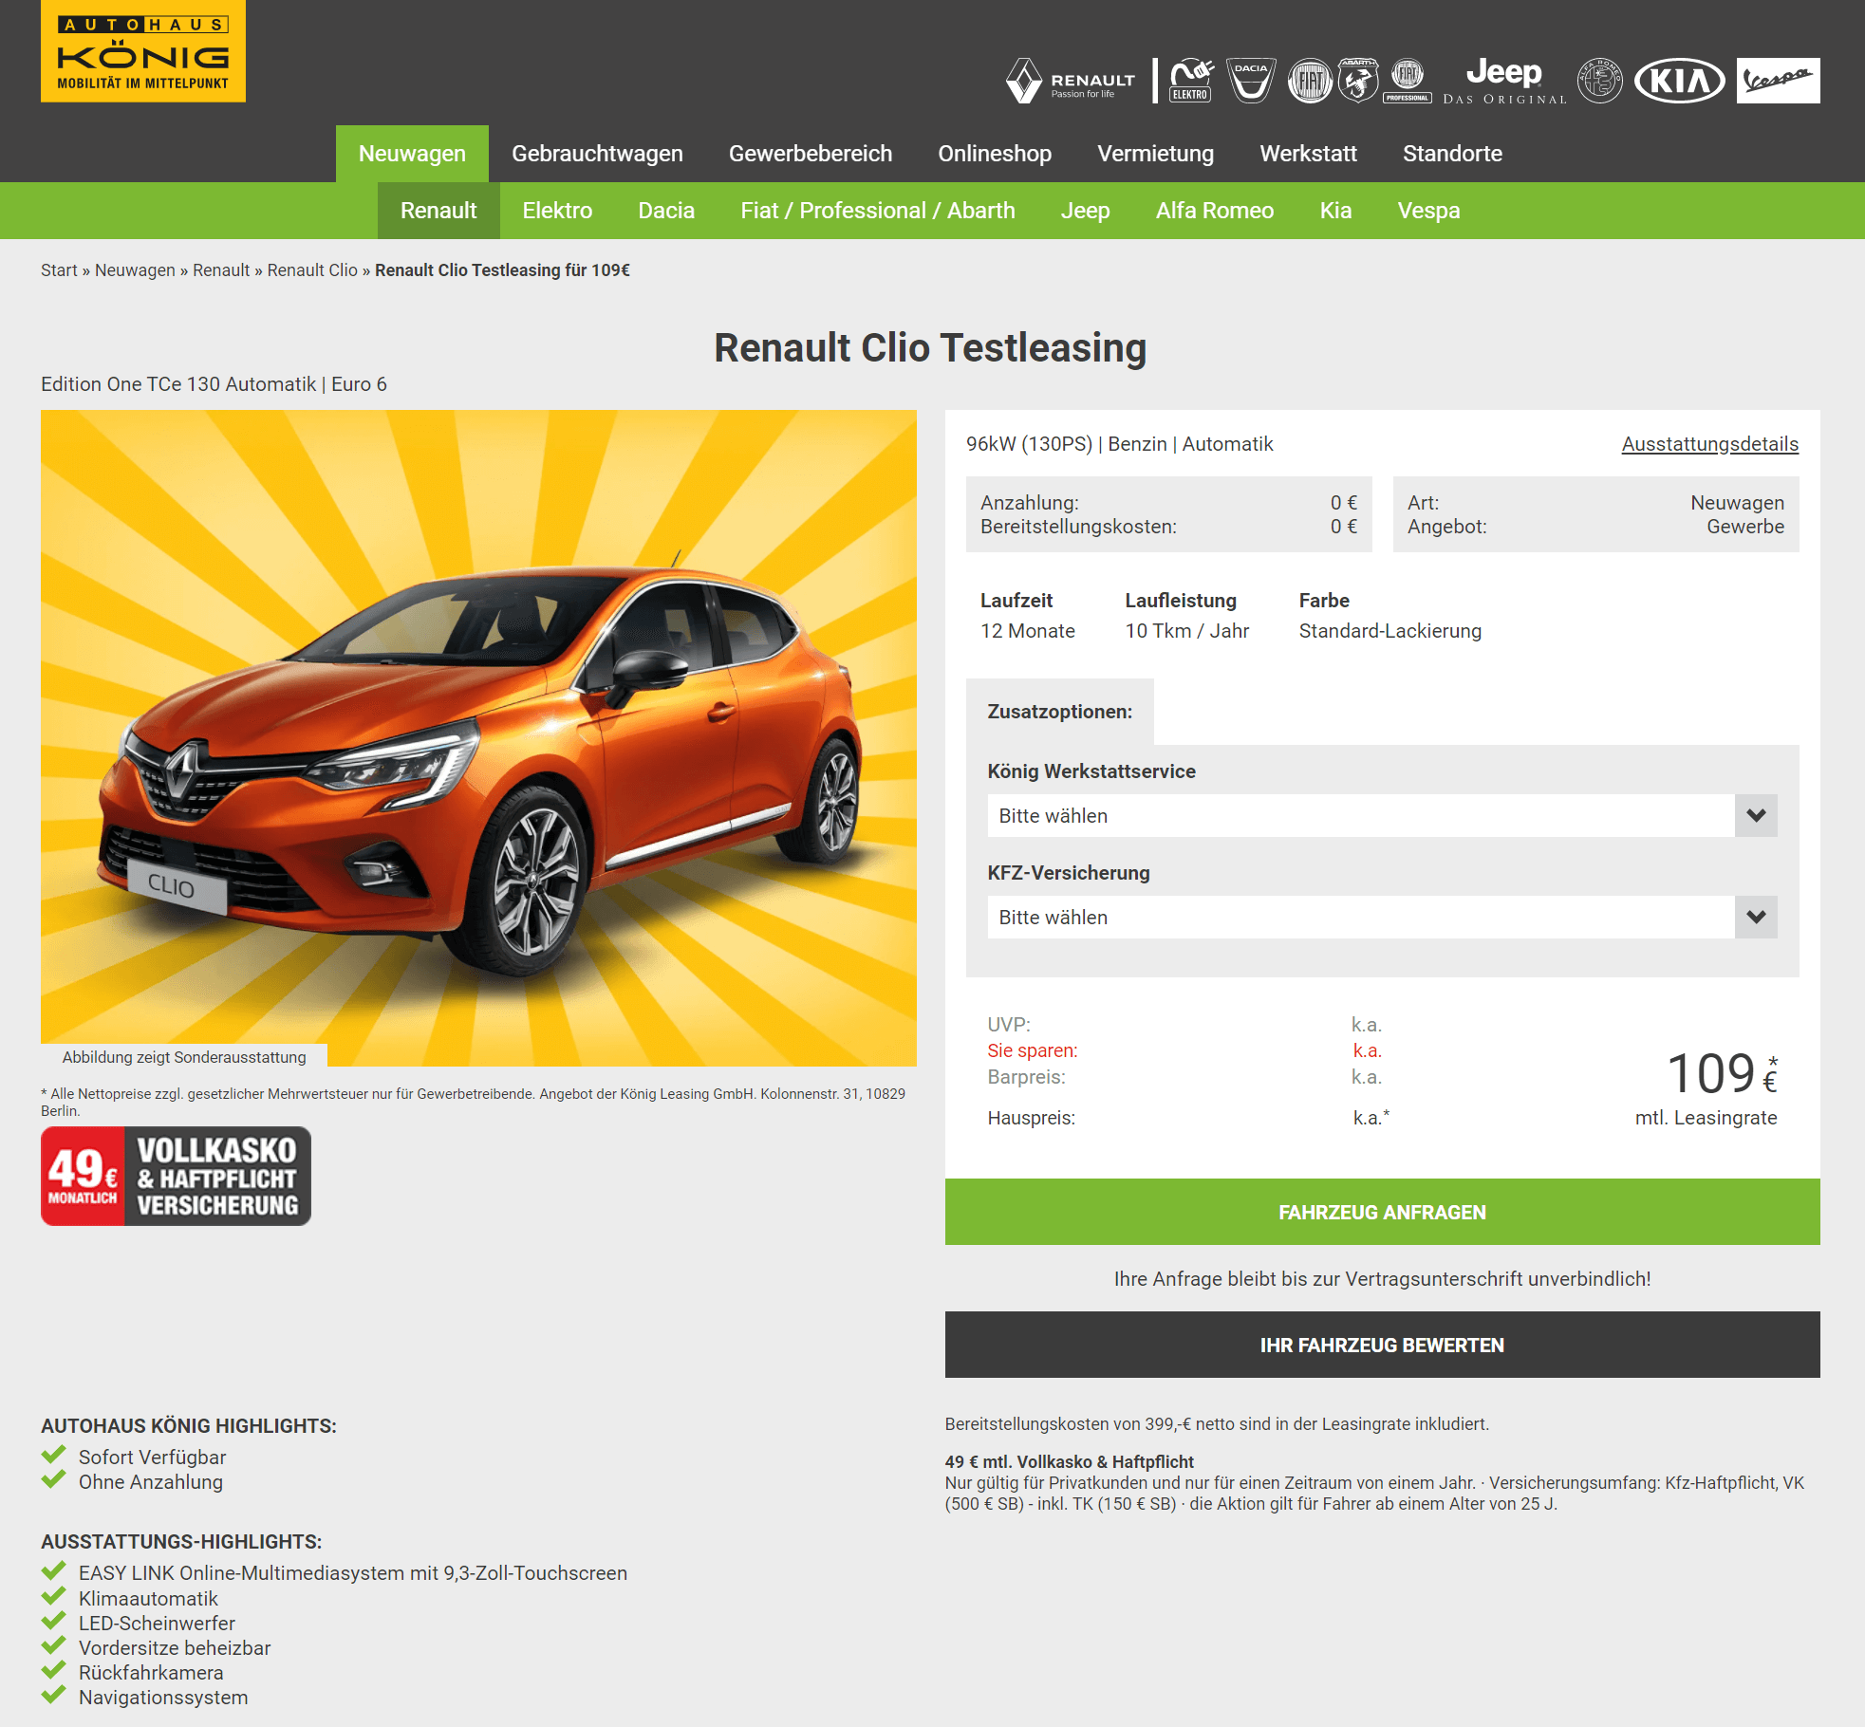Open Standorte in the navigation
Image resolution: width=1865 pixels, height=1727 pixels.
(1452, 154)
